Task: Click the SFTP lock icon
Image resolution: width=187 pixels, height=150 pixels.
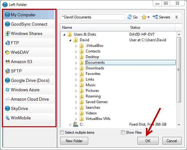Action: pos(7,71)
